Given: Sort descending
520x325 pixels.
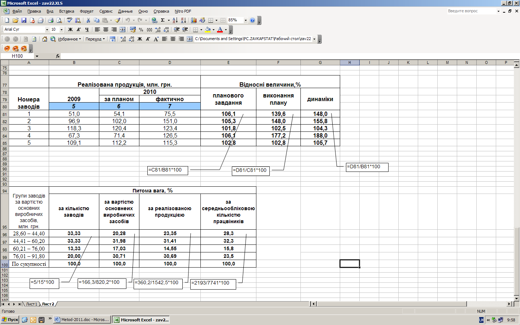Looking at the screenshot, I should pos(183,20).
